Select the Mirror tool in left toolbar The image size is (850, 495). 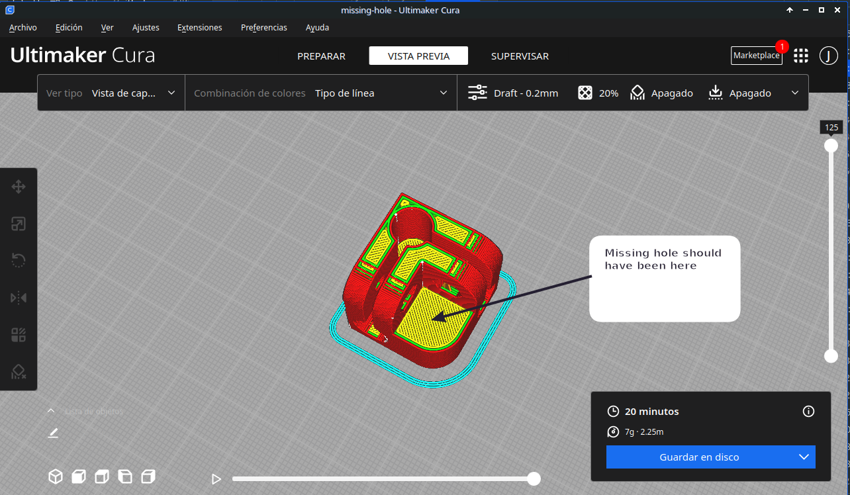click(x=19, y=298)
